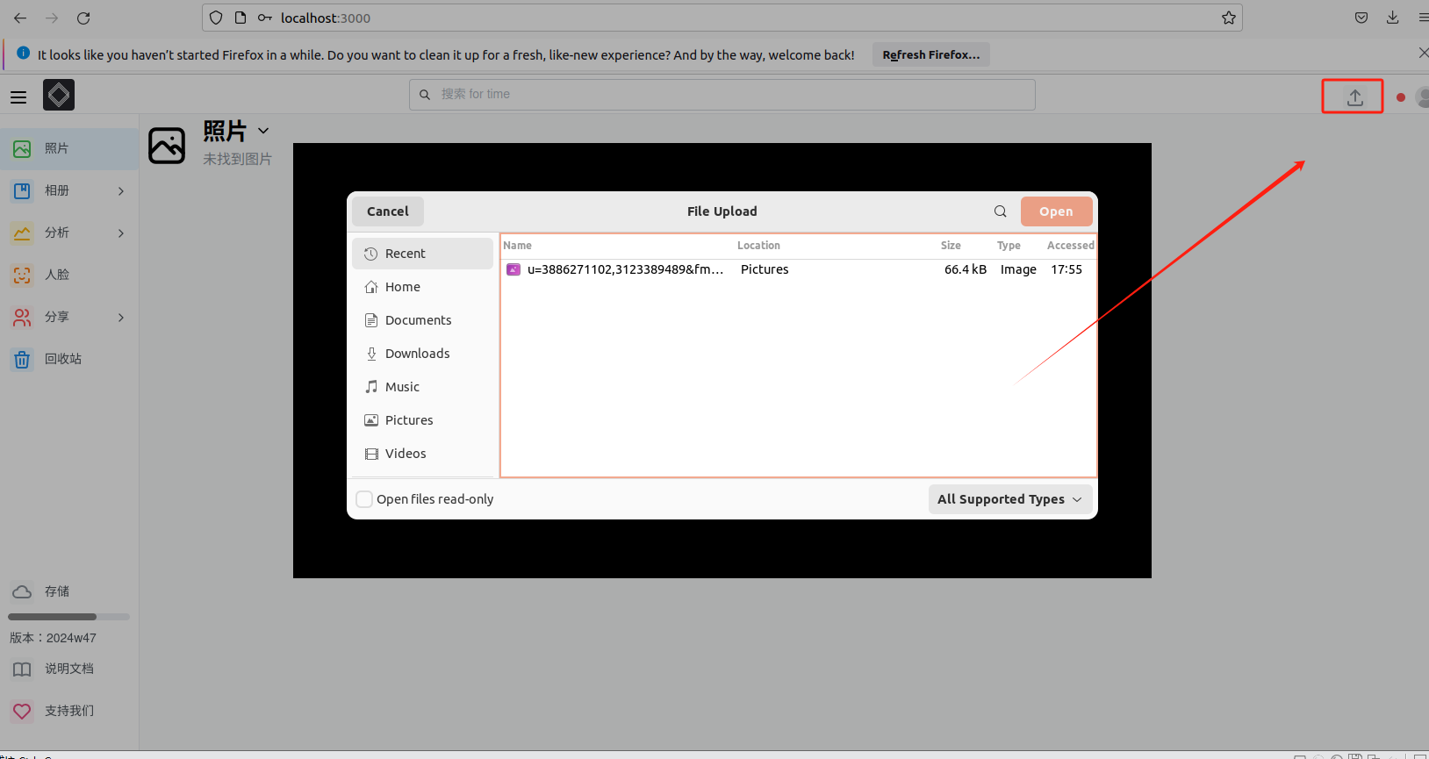Reload the page using the refresh icon

click(x=83, y=18)
